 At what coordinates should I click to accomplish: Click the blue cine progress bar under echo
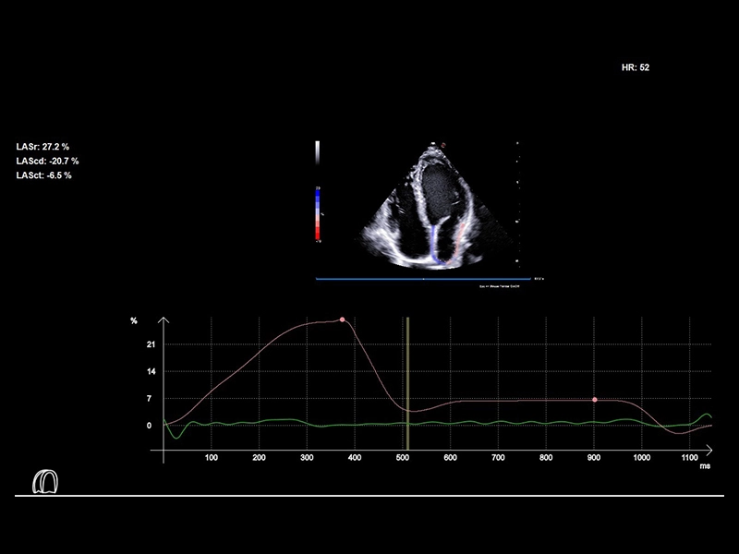[423, 279]
